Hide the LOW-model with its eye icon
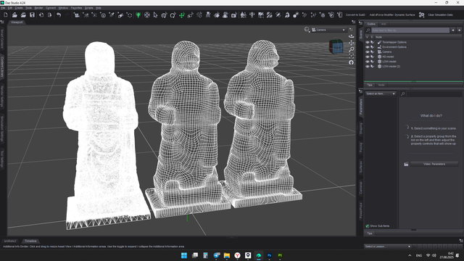Screen dimensions: 464x261 368,62
